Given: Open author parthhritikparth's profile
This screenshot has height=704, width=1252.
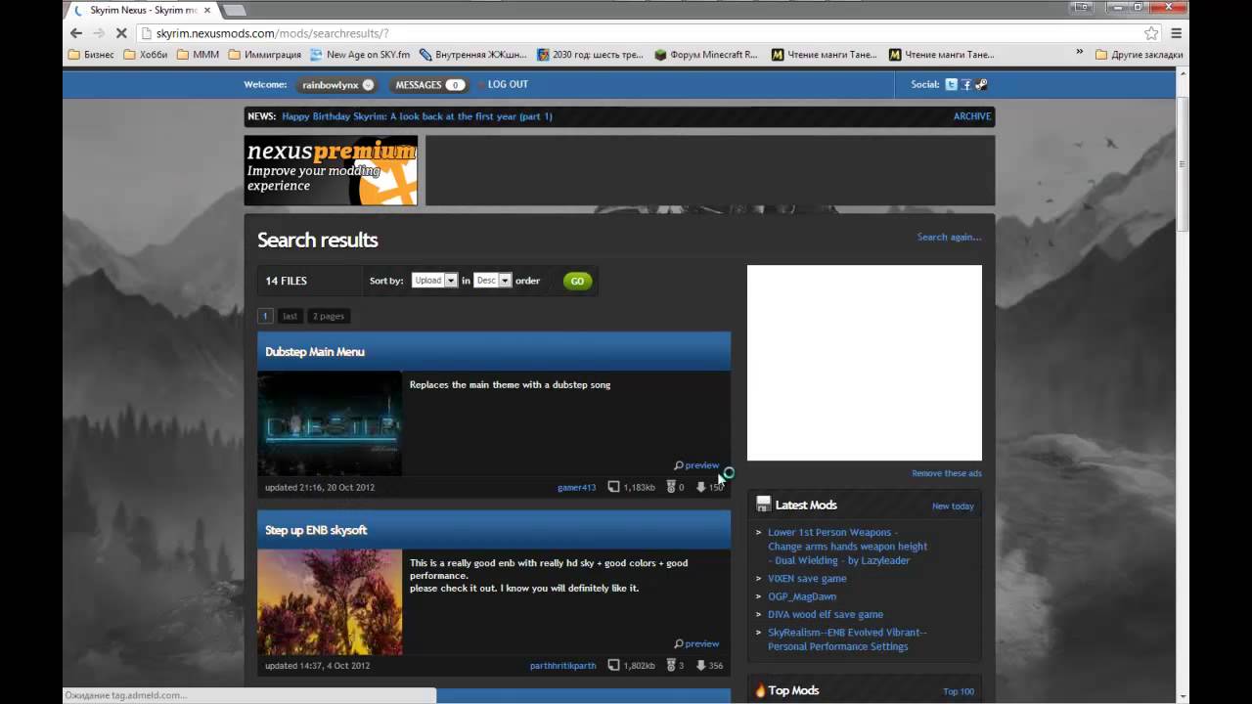Looking at the screenshot, I should click(562, 666).
